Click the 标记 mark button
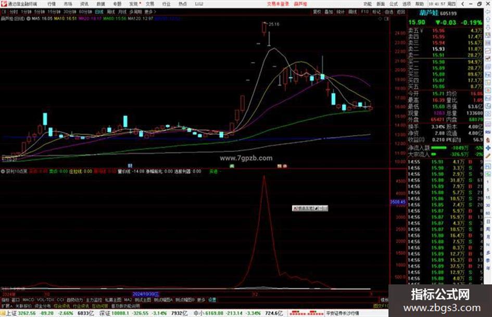 tap(376, 11)
